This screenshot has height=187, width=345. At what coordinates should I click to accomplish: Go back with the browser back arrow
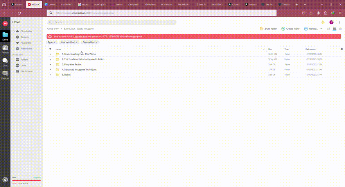tap(5, 13)
